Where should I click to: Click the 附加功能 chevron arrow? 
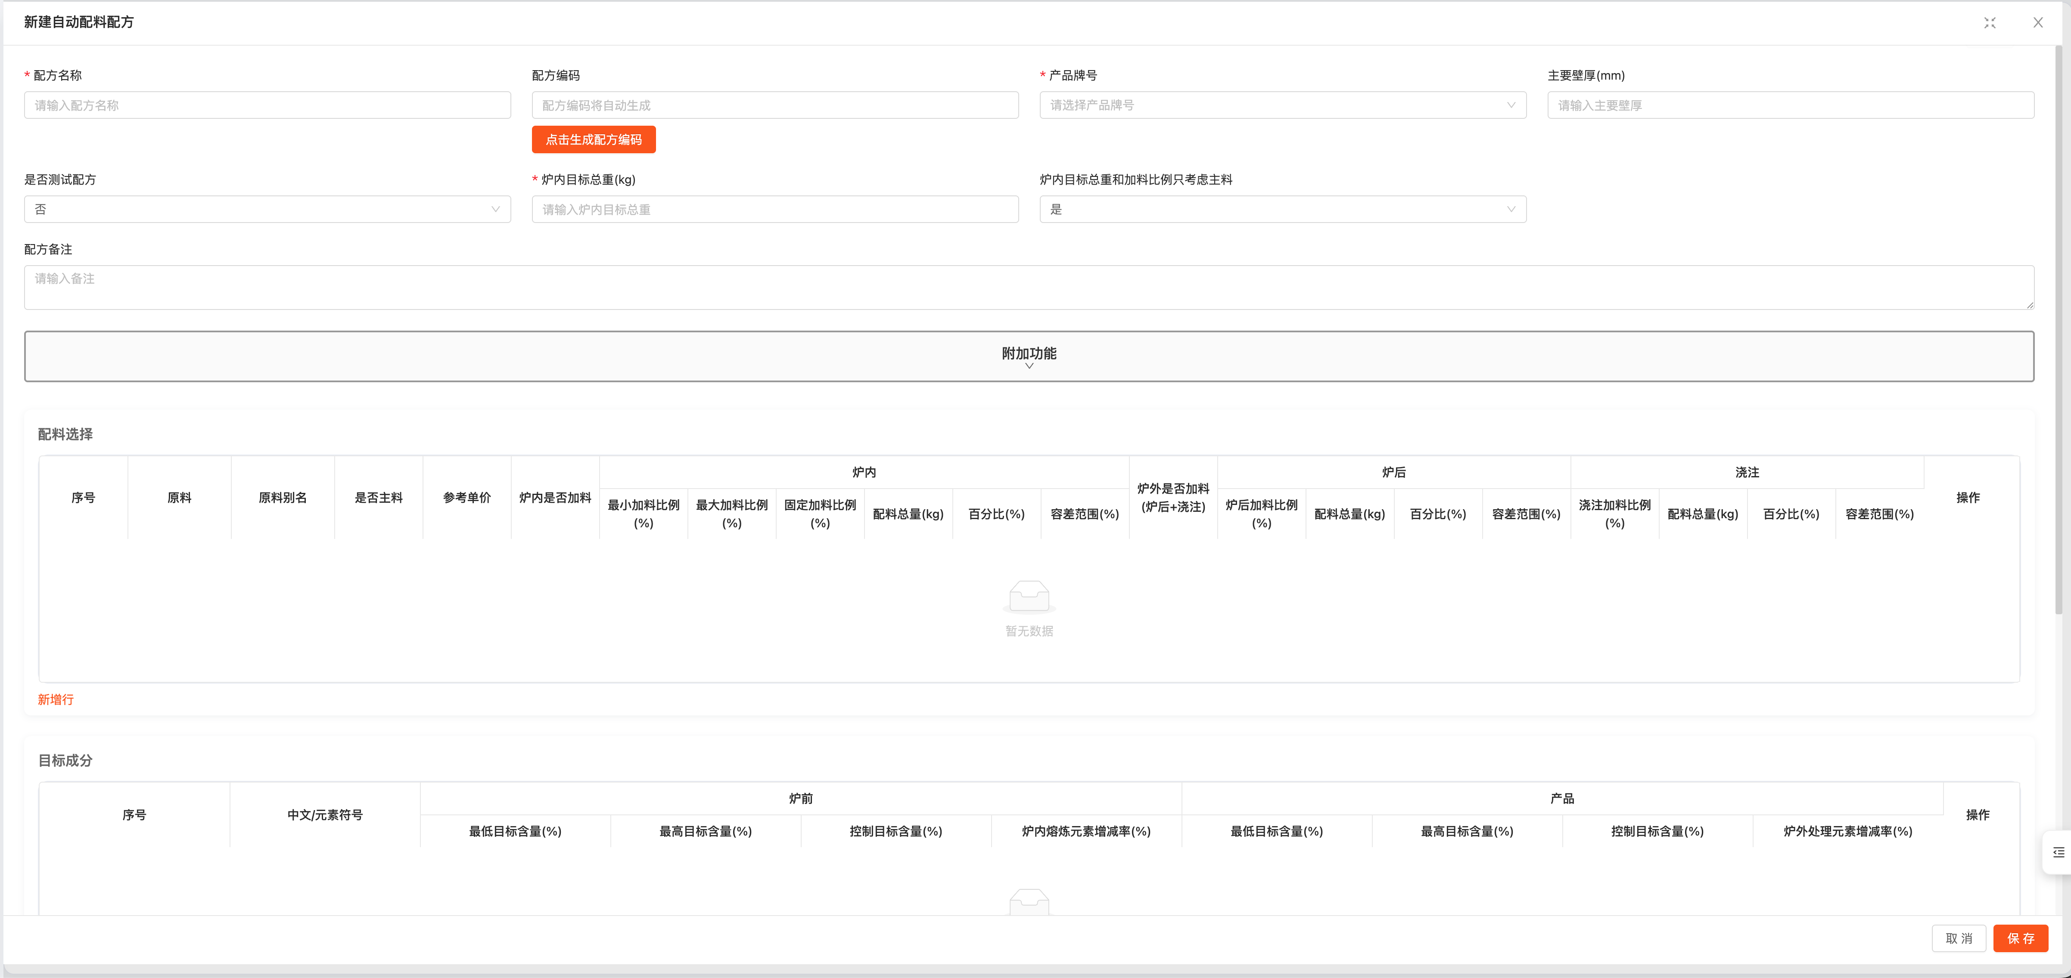point(1029,366)
